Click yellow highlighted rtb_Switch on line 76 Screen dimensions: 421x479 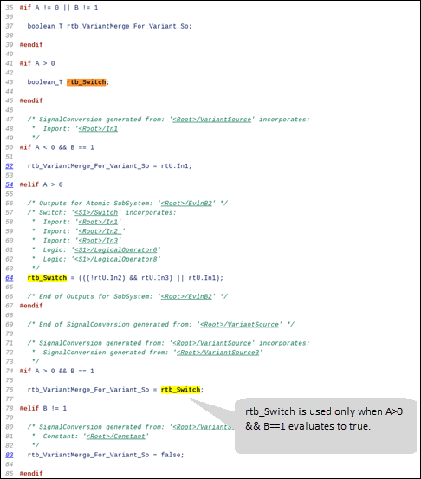181,390
